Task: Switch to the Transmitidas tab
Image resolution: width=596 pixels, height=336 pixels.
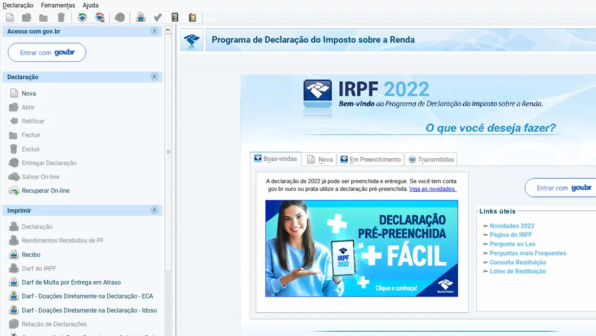Action: [431, 159]
